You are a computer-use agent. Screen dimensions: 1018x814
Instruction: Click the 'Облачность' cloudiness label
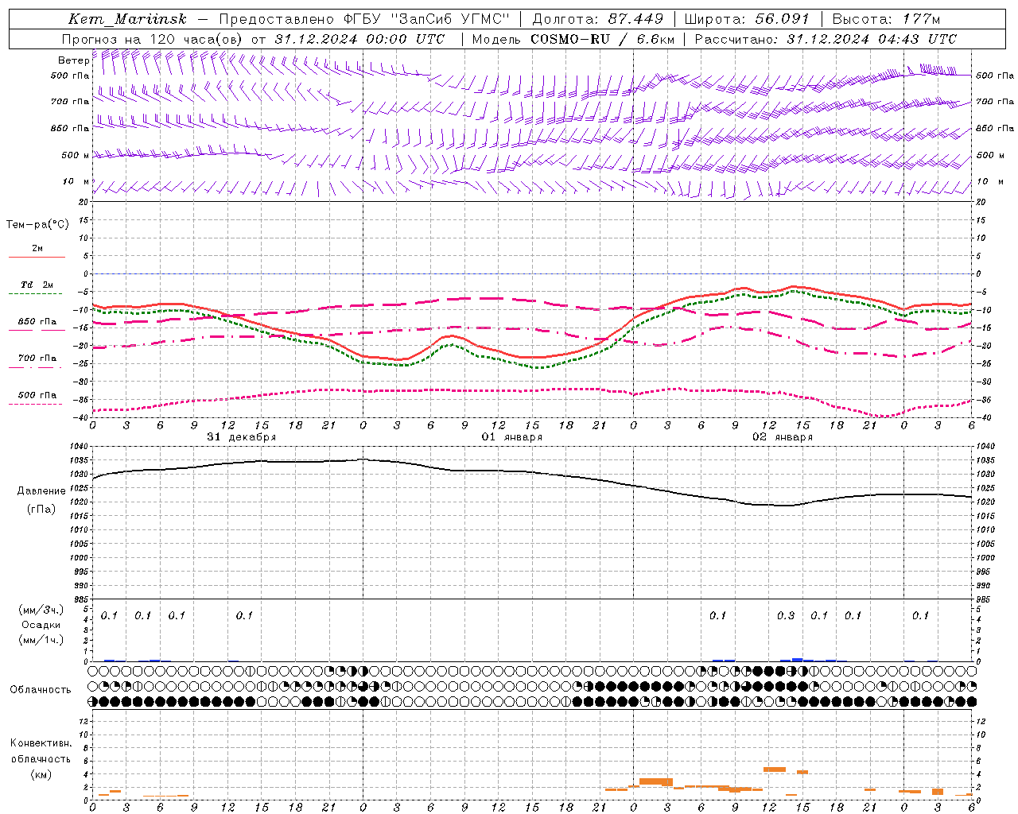coord(41,690)
